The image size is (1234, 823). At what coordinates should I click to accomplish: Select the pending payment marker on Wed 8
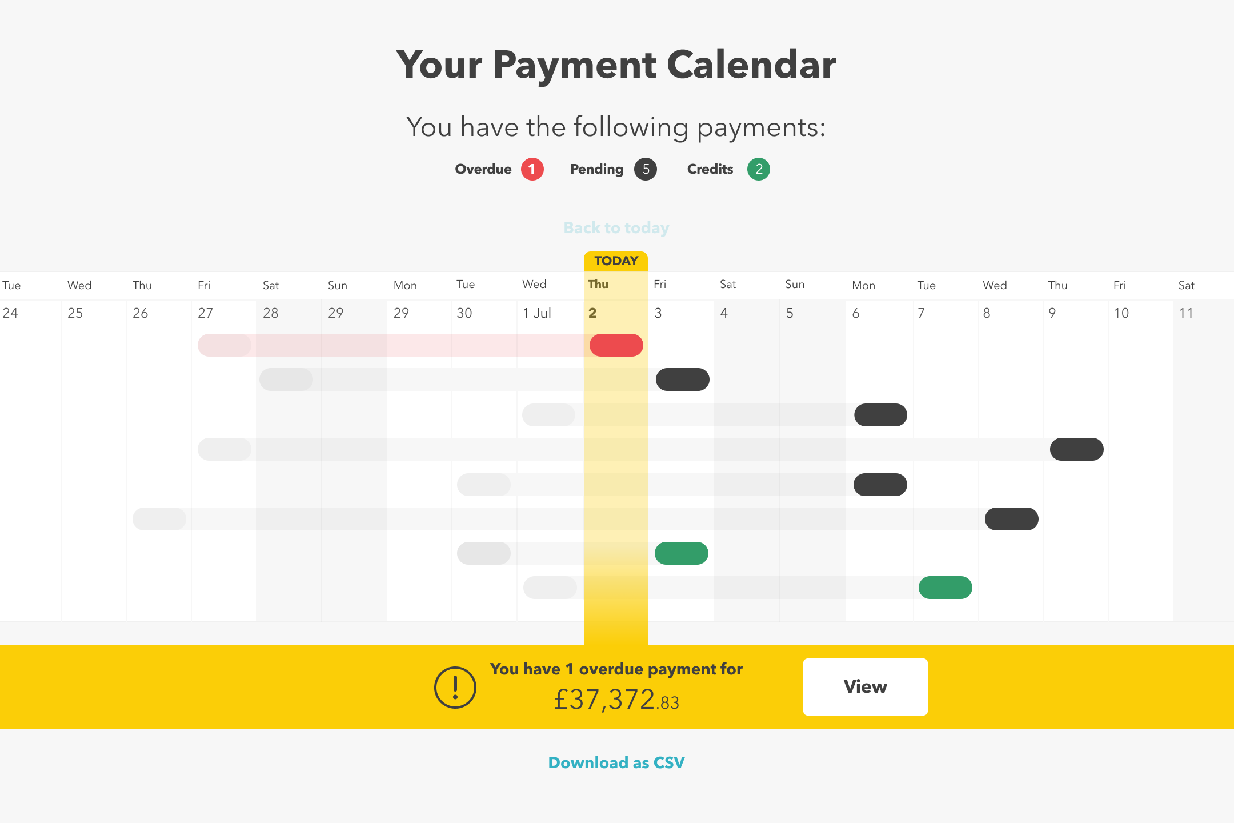point(1011,519)
